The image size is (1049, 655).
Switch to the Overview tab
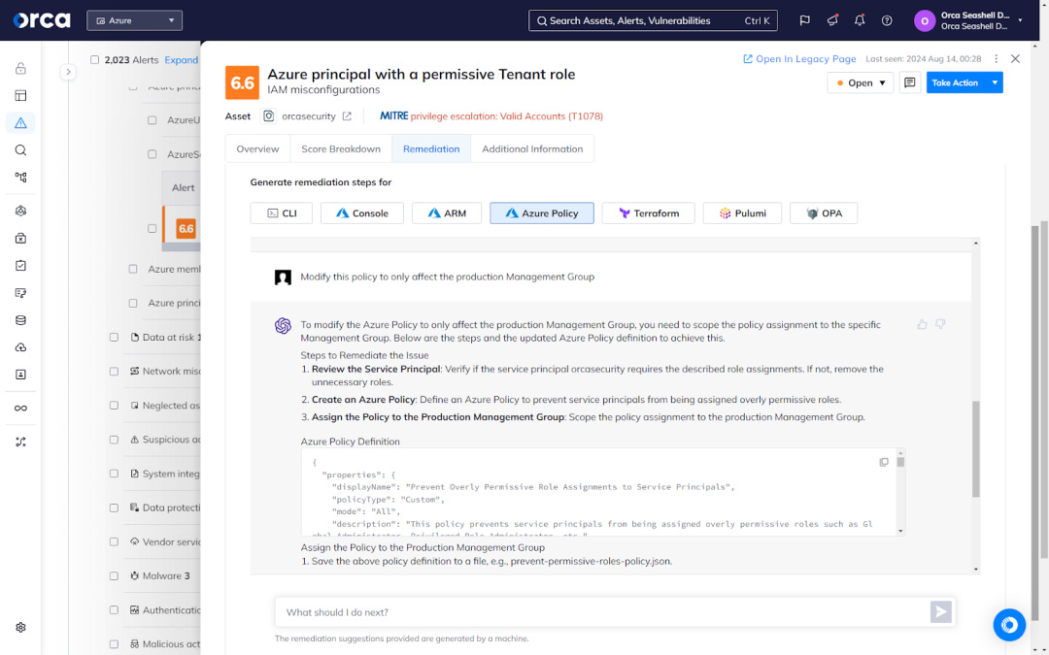point(257,149)
